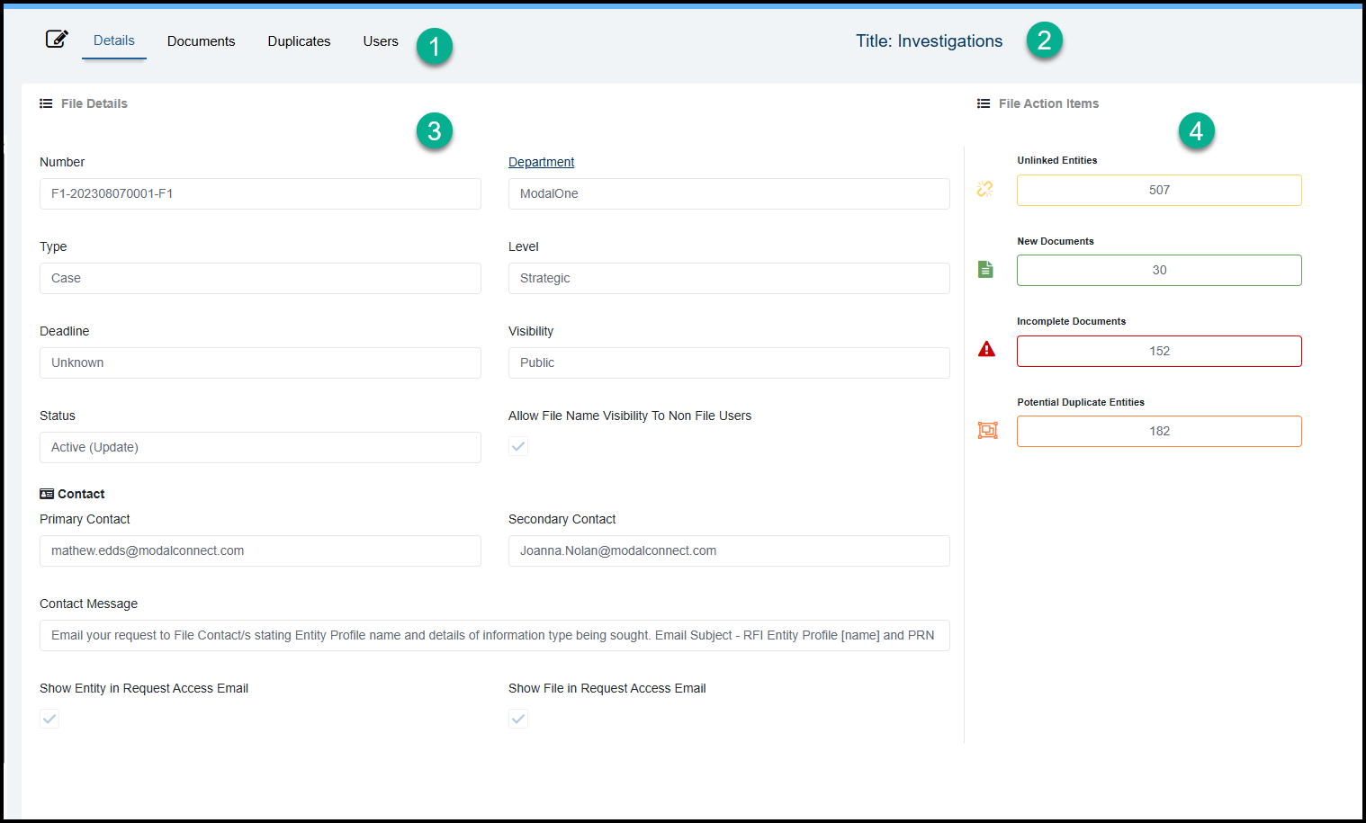
Task: Open the Level field showing Strategic
Action: tap(728, 278)
